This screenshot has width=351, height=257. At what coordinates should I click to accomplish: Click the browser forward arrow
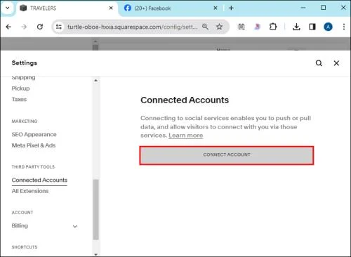click(x=24, y=27)
